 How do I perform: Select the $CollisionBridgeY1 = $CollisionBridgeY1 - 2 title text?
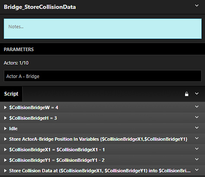57,160
